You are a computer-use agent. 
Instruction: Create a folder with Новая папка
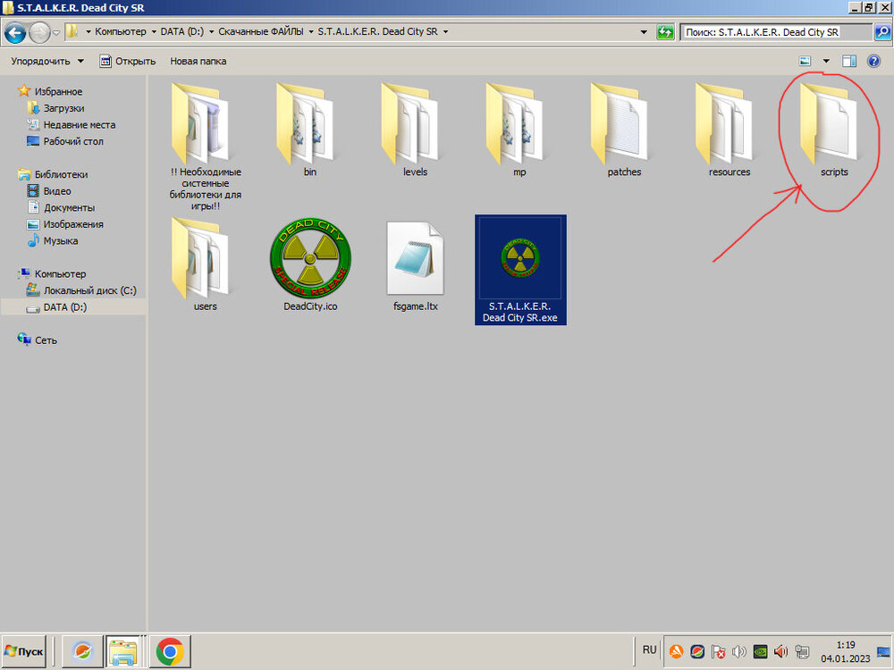pos(198,61)
